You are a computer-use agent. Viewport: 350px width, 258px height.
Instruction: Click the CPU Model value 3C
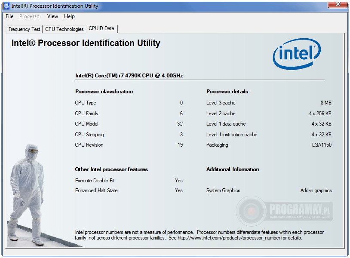click(180, 124)
